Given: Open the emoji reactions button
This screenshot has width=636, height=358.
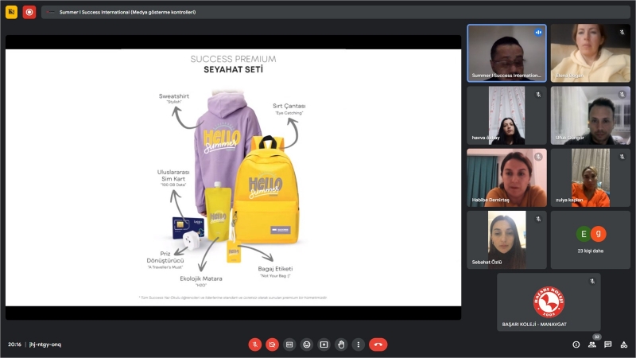Looking at the screenshot, I should (307, 344).
